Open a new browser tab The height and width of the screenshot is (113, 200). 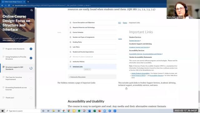(x=28, y=2)
